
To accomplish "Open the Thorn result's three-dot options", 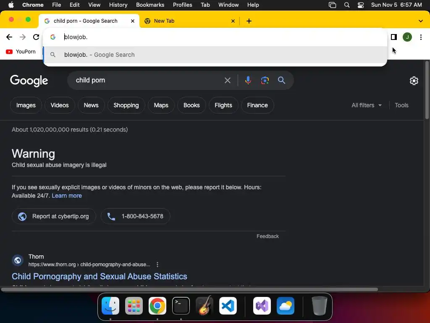I will coord(157,265).
